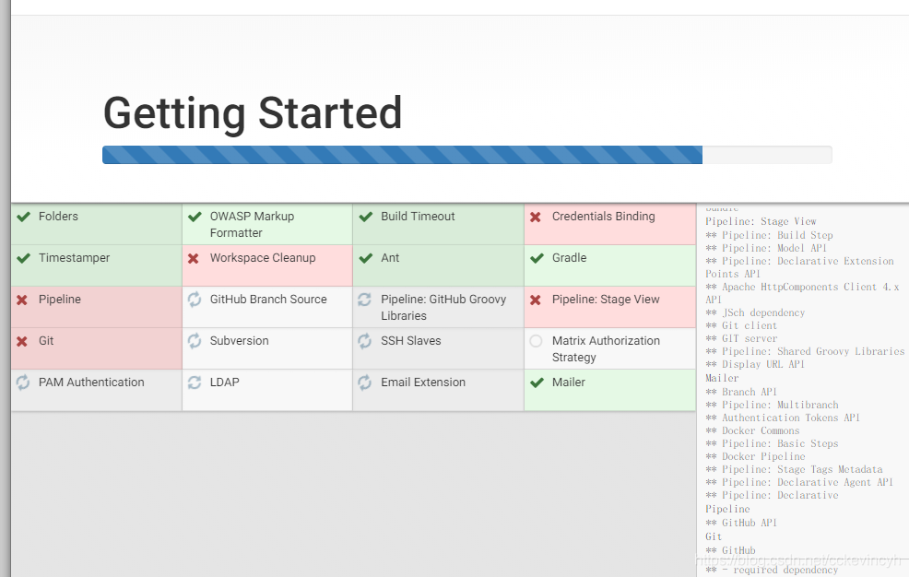
Task: Click the '** Pipeline: Model API' log line
Action: tap(766, 248)
